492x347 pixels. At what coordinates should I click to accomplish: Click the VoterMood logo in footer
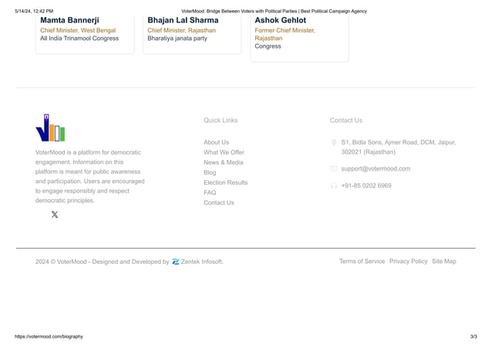click(x=50, y=128)
